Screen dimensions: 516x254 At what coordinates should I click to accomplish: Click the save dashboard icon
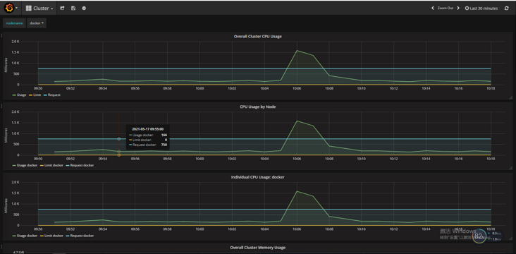[x=73, y=8]
